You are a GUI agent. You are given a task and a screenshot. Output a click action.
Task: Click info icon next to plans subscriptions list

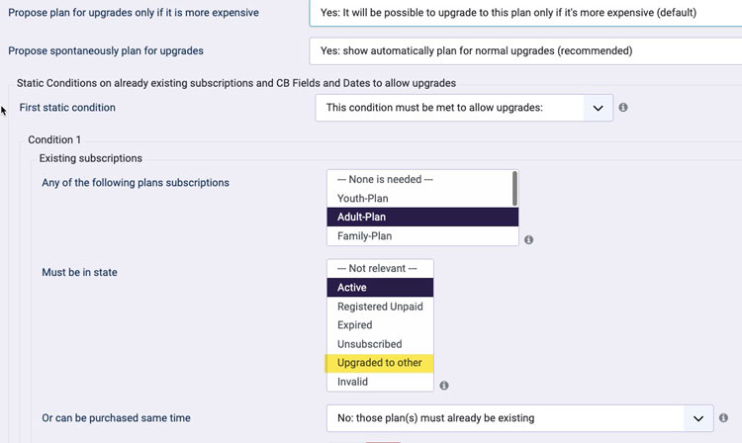(x=528, y=239)
